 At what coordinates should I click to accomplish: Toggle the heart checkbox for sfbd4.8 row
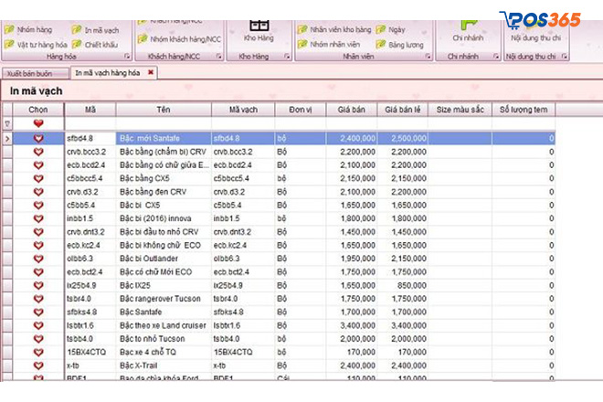(38, 139)
